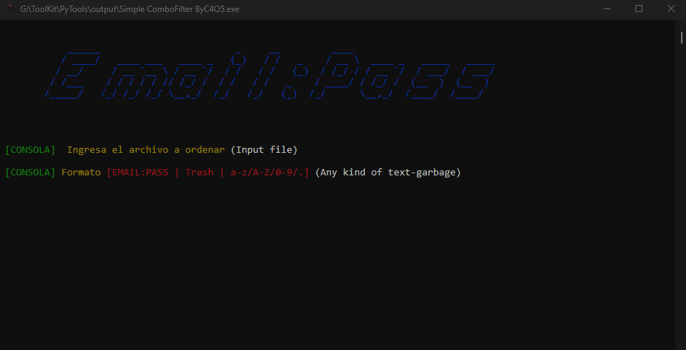
Task: Click the second green [CONSOLA] tag
Action: (30, 173)
